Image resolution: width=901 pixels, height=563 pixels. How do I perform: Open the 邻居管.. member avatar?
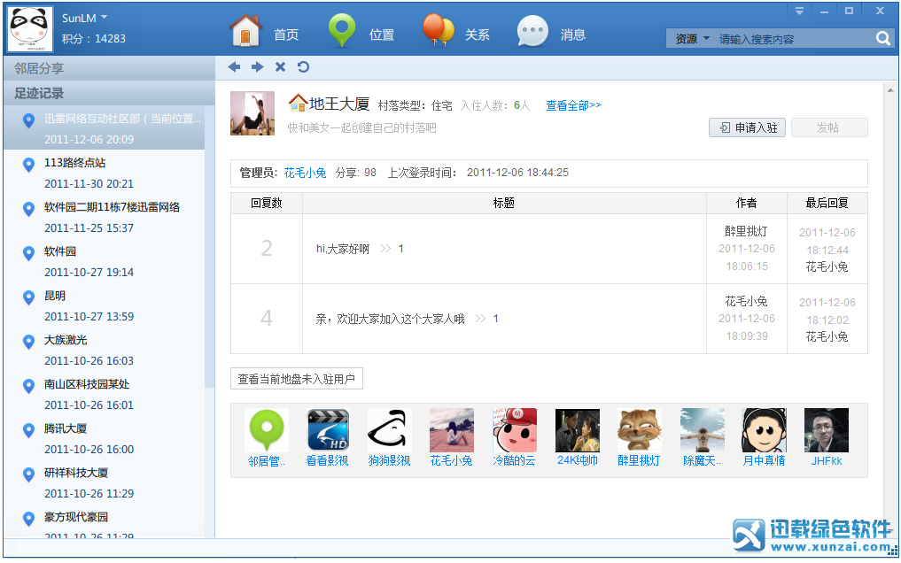click(266, 430)
